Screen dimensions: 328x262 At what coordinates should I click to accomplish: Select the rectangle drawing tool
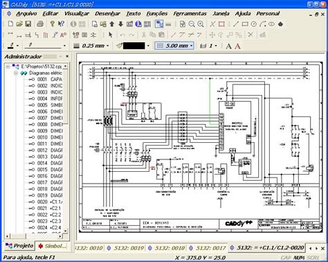(245, 24)
